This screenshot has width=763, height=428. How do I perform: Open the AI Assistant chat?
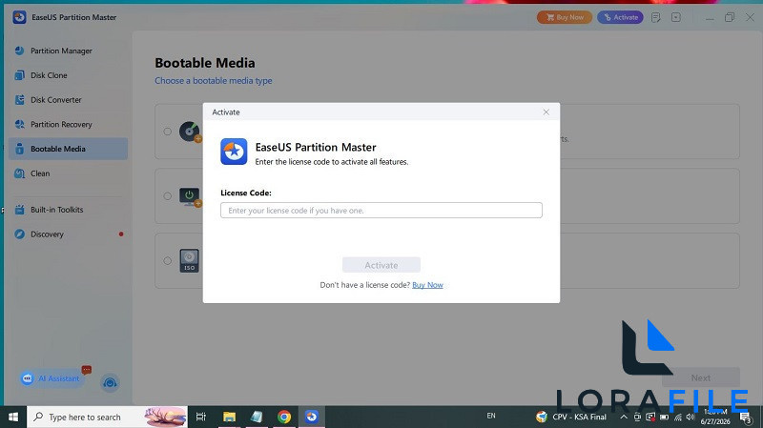[52, 378]
